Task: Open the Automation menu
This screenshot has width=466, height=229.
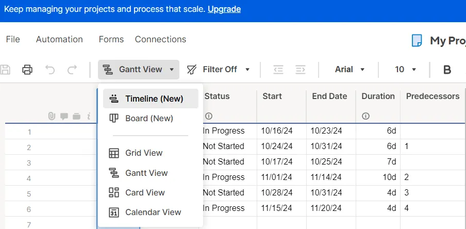Action: [59, 39]
